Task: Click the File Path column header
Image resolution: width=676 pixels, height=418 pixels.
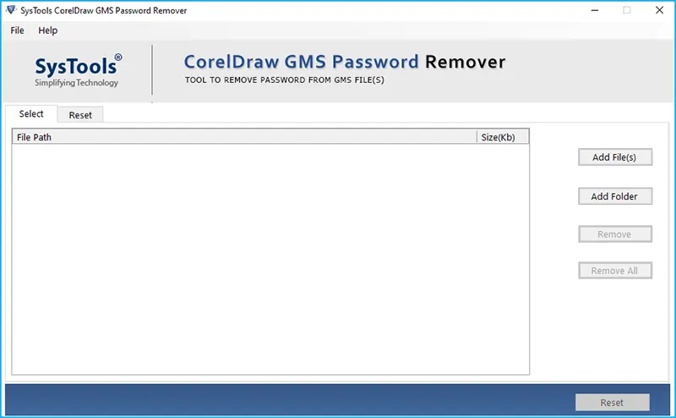Action: [244, 137]
